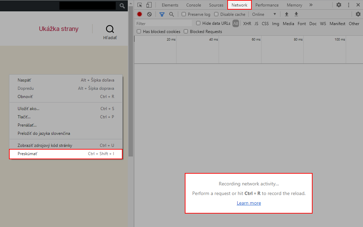Select the Network tab

click(x=239, y=5)
